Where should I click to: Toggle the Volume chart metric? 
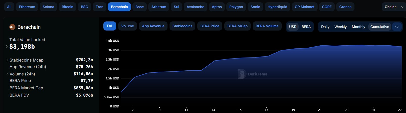128,26
